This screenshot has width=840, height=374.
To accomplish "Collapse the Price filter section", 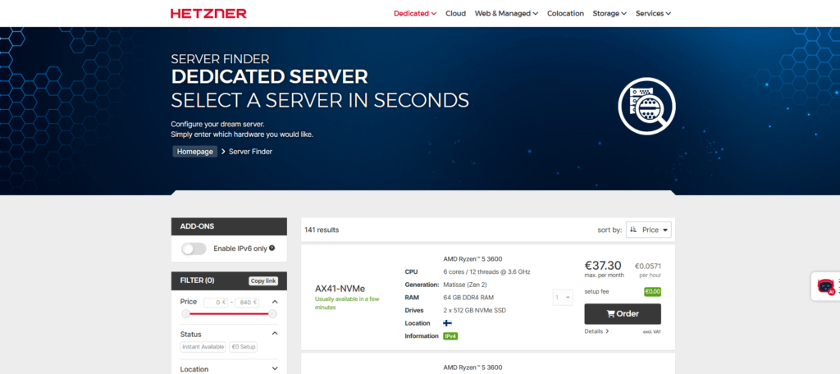I will (274, 302).
